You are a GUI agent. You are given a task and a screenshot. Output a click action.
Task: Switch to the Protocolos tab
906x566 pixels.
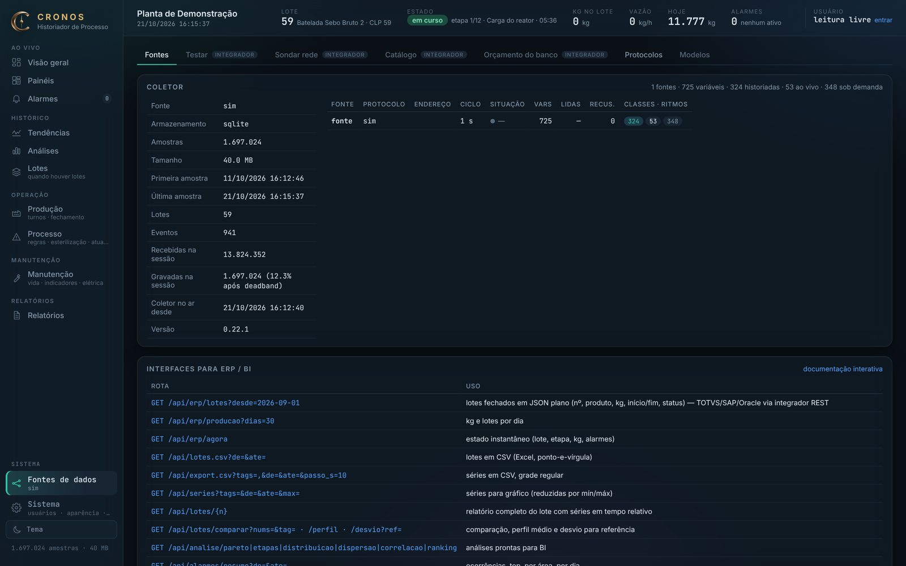[643, 55]
